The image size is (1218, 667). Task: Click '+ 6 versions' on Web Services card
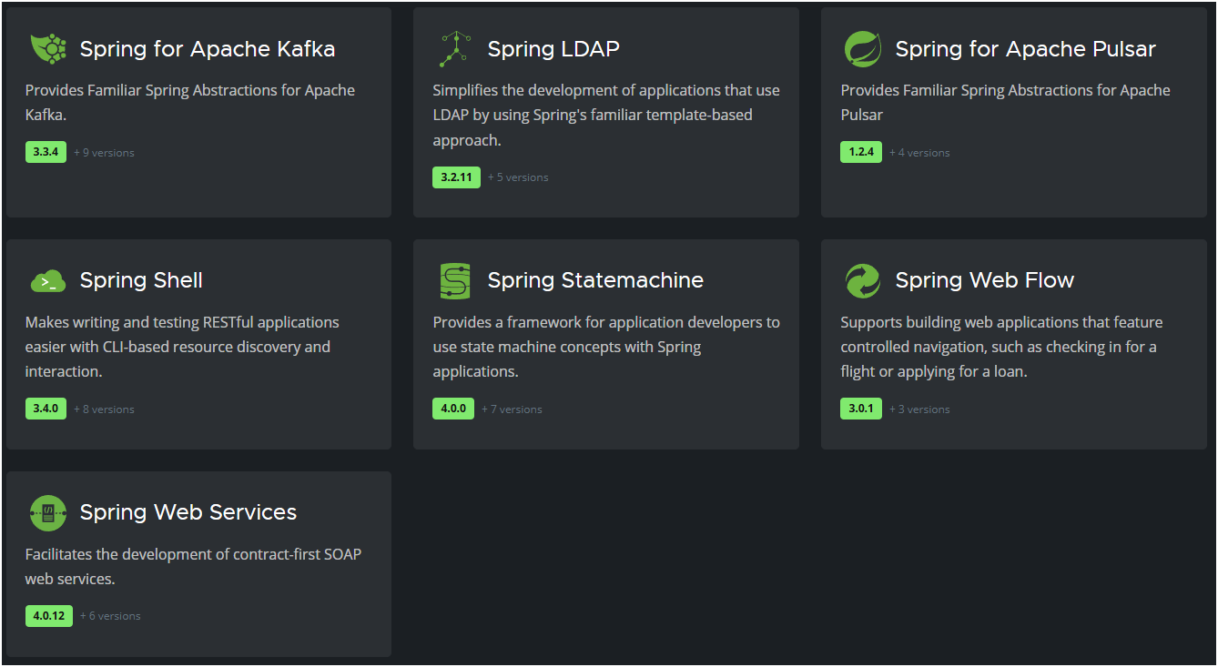[x=110, y=616]
